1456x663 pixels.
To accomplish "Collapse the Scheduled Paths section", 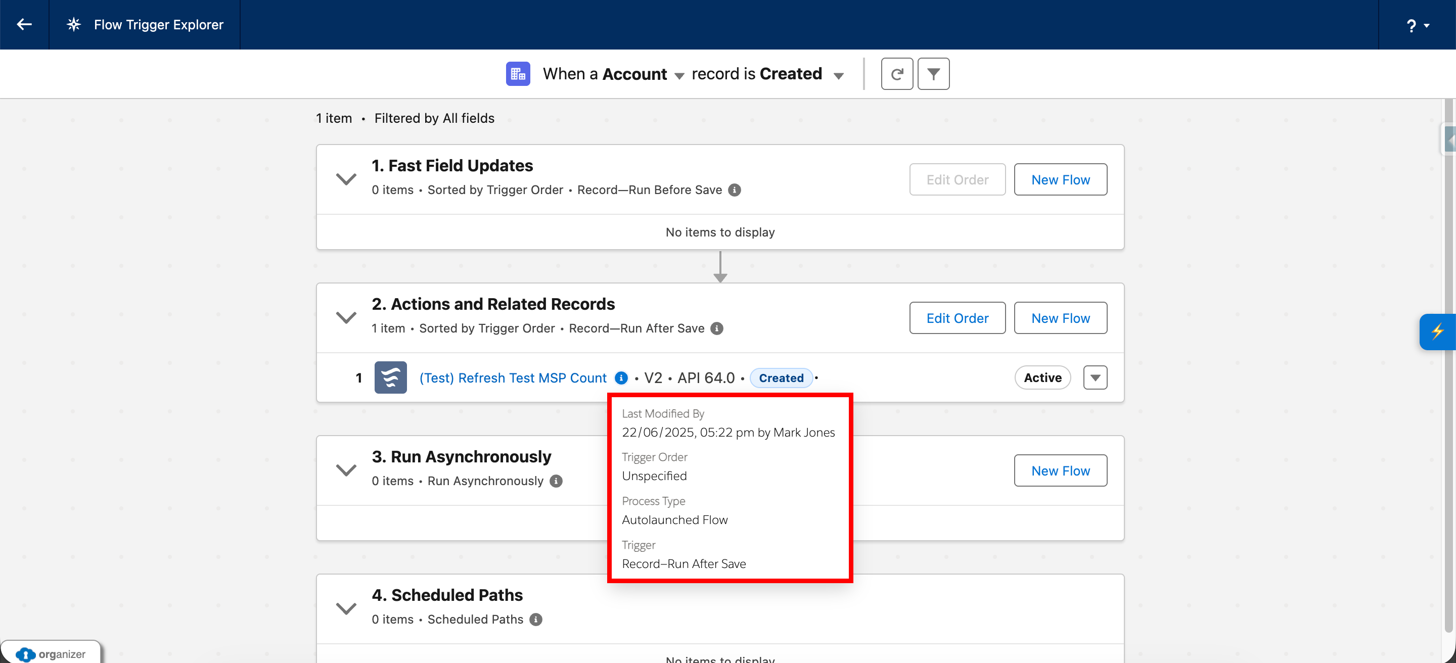I will coord(346,608).
